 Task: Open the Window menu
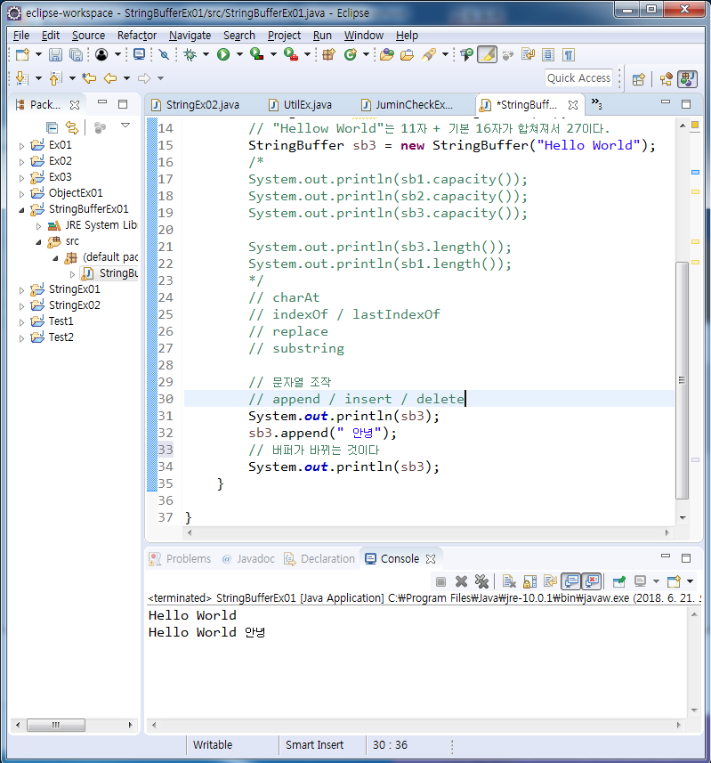point(364,36)
